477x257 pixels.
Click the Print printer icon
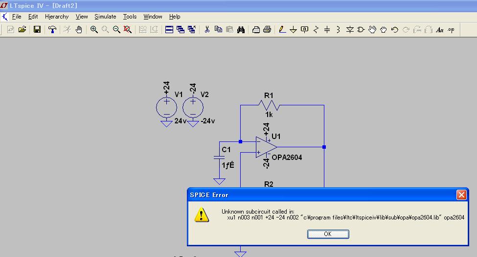pyautogui.click(x=267, y=29)
